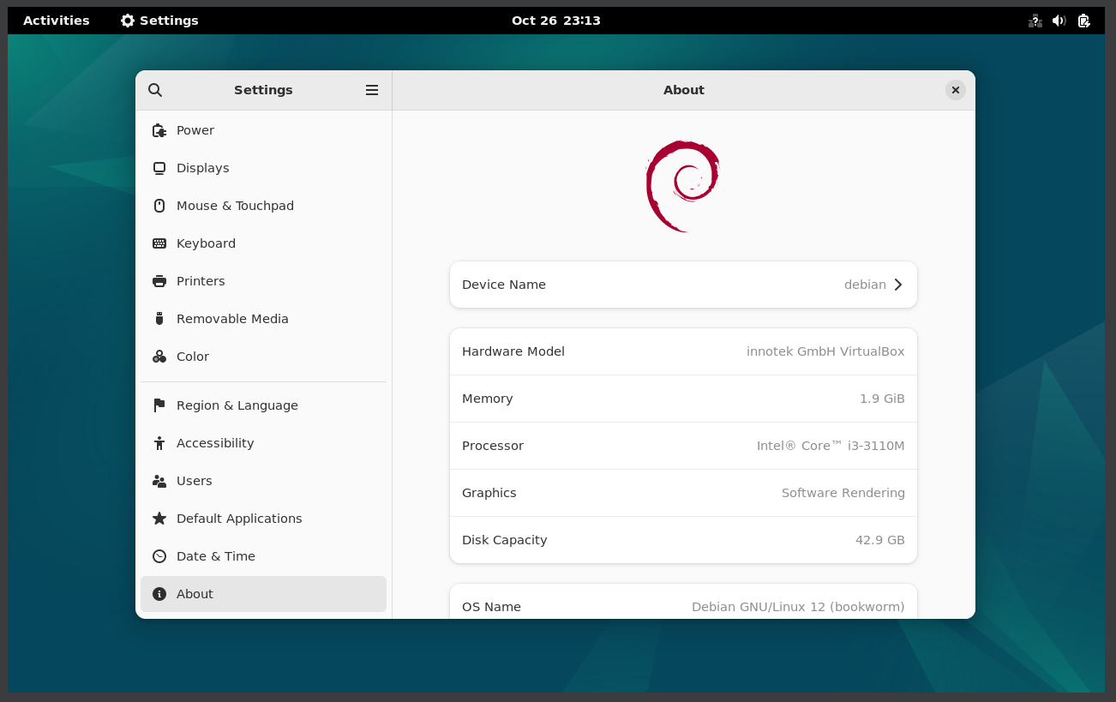1116x702 pixels.
Task: Click the Device Name row to rename device
Action: click(x=683, y=285)
